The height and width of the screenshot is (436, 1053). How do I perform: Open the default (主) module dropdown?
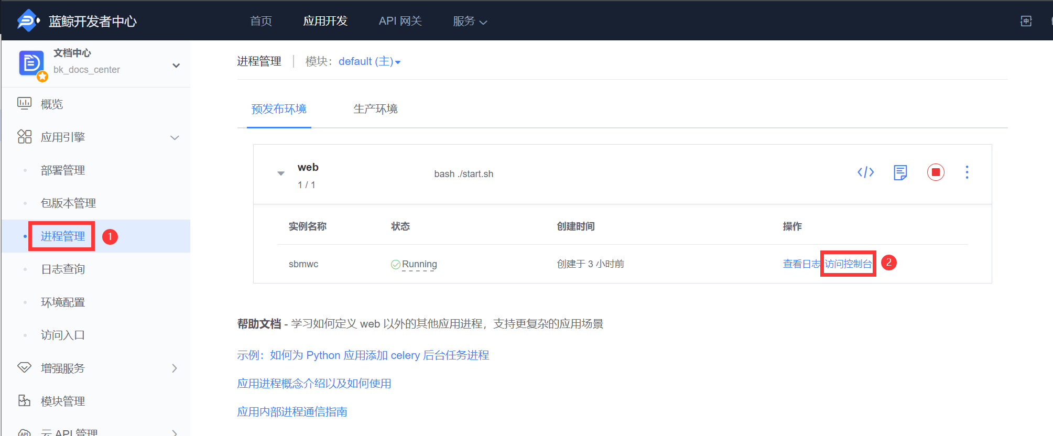click(x=370, y=61)
